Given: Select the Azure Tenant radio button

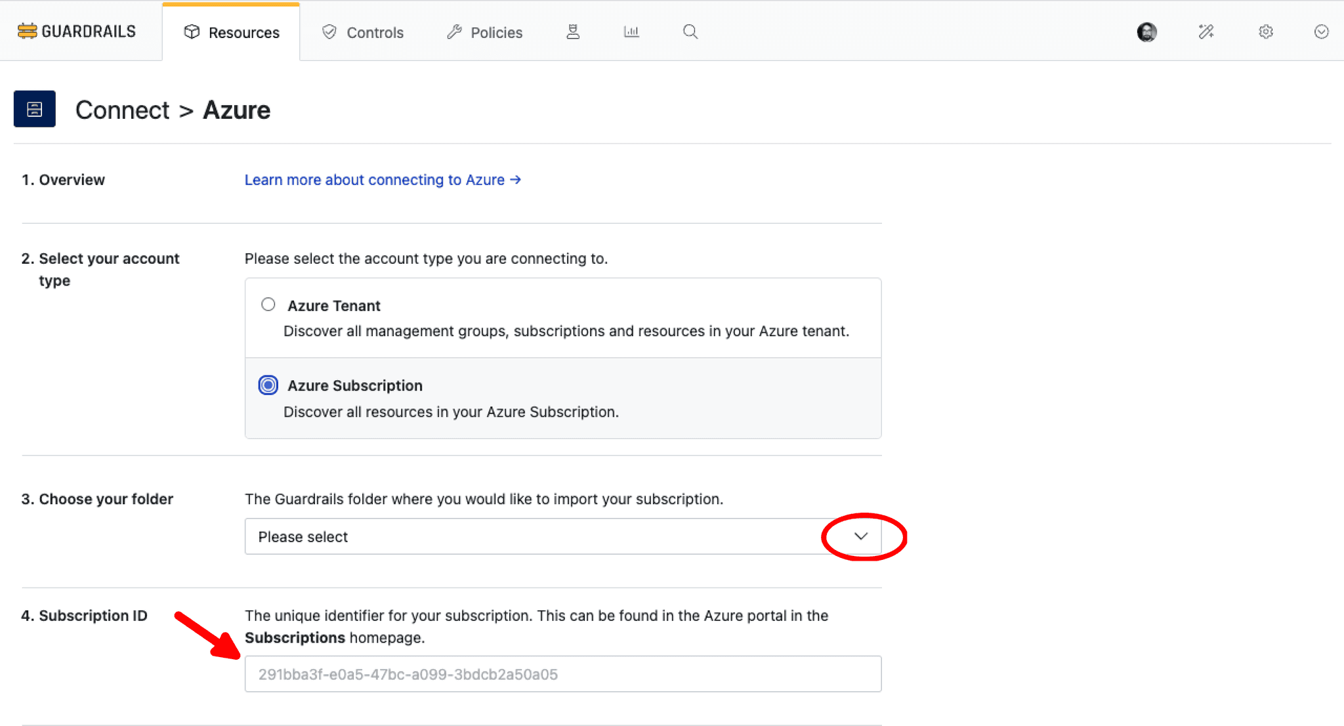Looking at the screenshot, I should [268, 305].
